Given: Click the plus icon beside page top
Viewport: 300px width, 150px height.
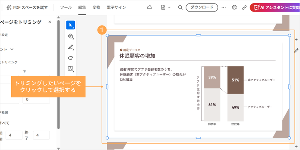Looking at the screenshot, I should pyautogui.click(x=296, y=40).
